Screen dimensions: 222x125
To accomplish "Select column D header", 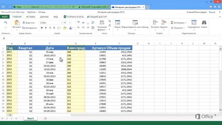I will (76, 43).
